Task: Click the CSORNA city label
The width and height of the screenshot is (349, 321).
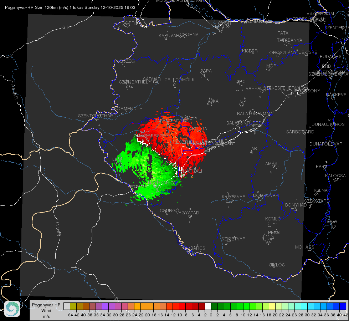Action: pos(189,35)
